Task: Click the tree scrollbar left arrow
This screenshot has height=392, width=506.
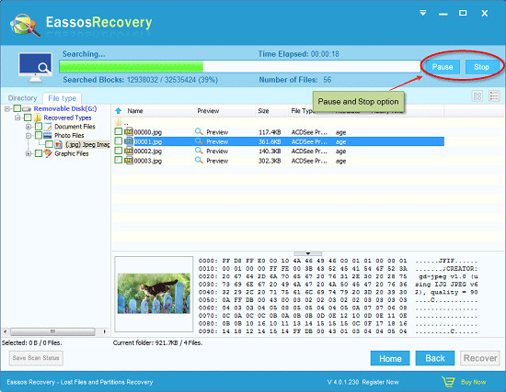Action: [x=5, y=331]
